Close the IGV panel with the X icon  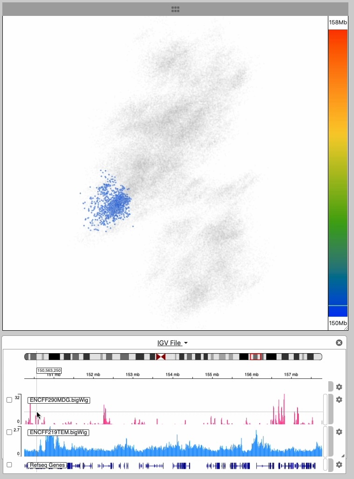(339, 343)
